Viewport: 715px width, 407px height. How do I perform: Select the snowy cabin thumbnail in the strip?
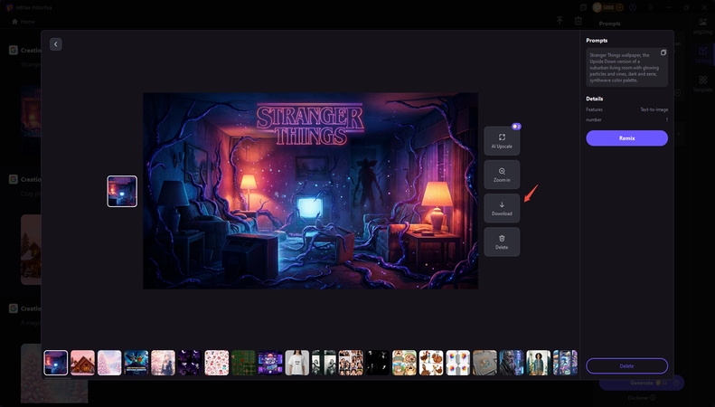82,363
